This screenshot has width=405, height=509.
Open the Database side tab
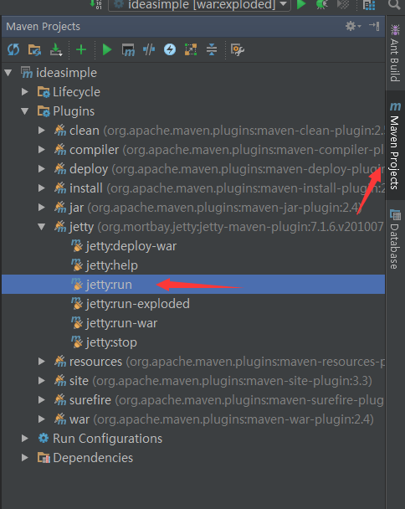point(395,239)
